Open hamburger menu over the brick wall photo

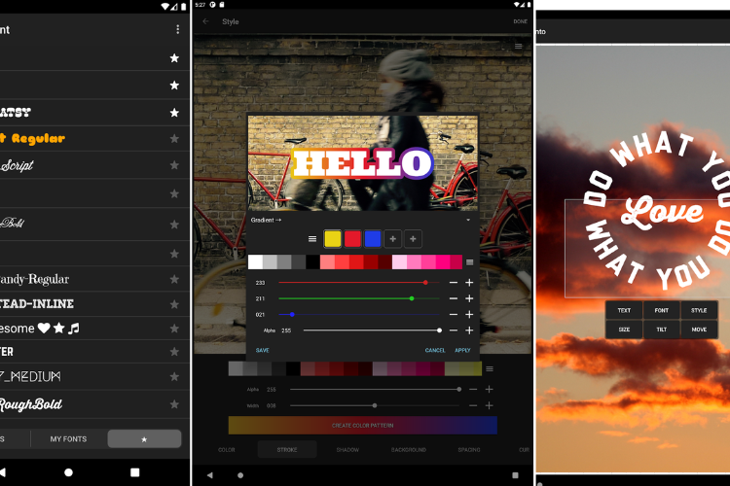point(518,46)
